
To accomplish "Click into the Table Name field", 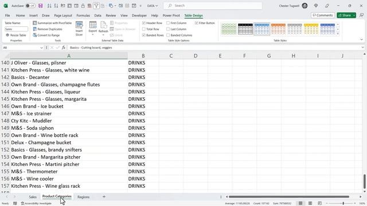I will click(x=16, y=29).
